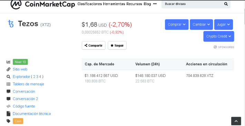Screen dimensions: 245x126
Task: Expand the Jugar dropdown
Action: [x=224, y=25]
